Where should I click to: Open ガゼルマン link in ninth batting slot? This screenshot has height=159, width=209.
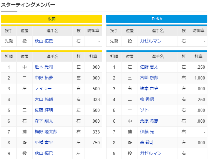point(151,153)
